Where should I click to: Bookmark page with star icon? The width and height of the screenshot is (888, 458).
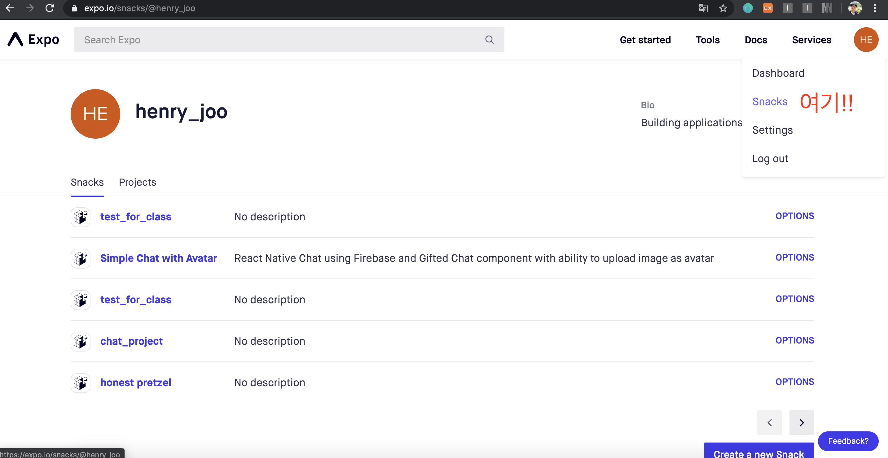coord(723,8)
